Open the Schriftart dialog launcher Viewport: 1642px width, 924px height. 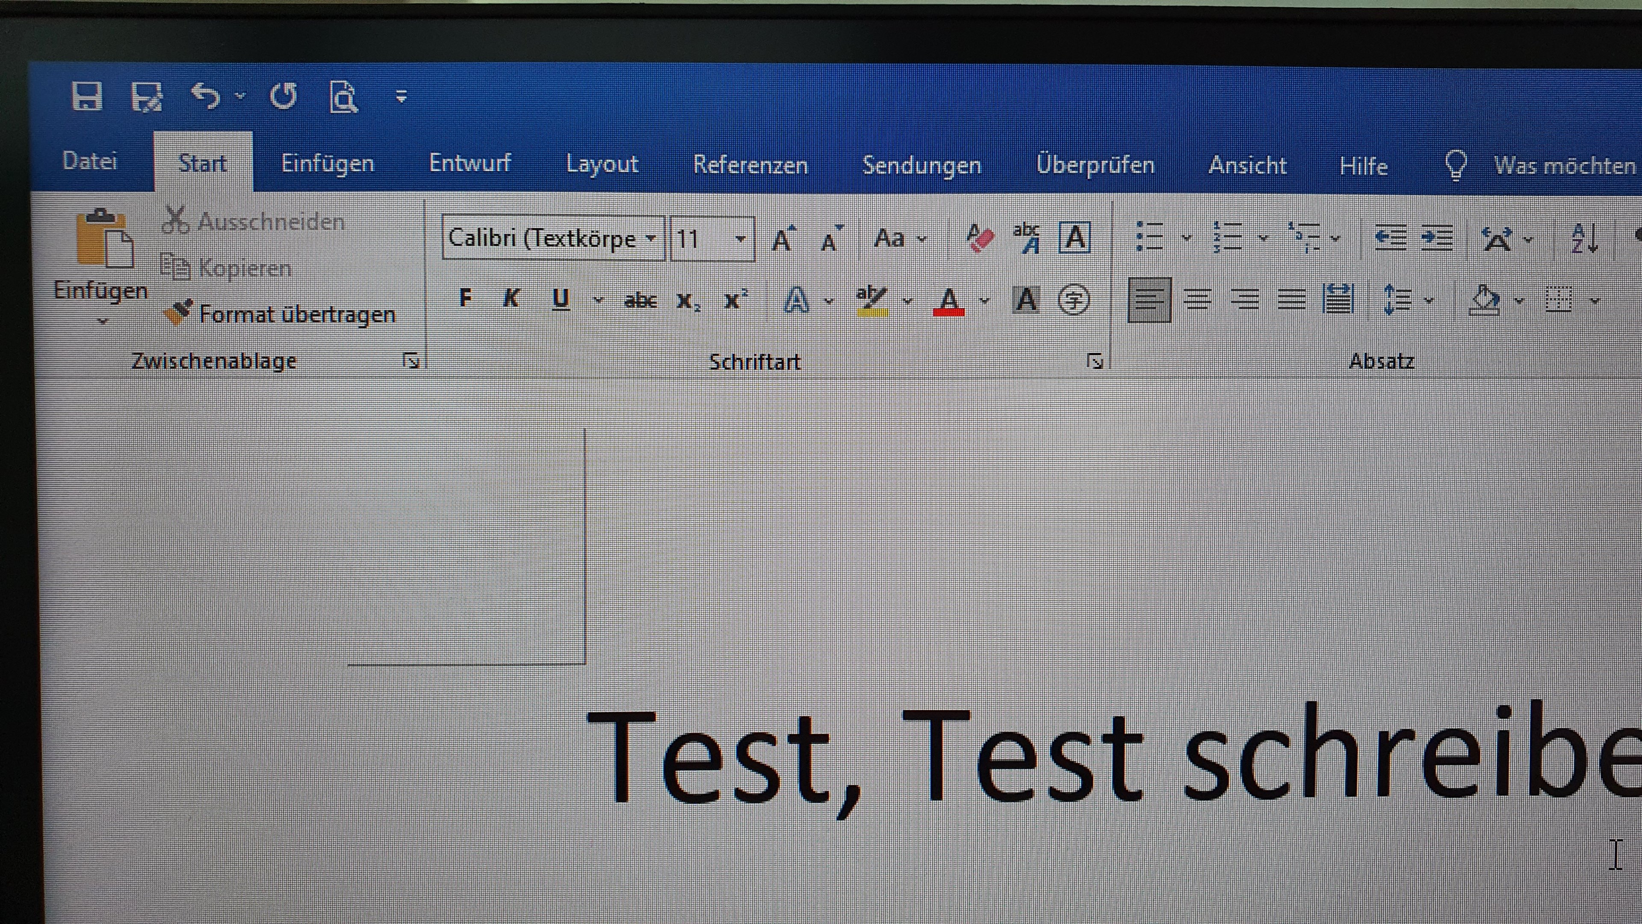(x=1095, y=361)
